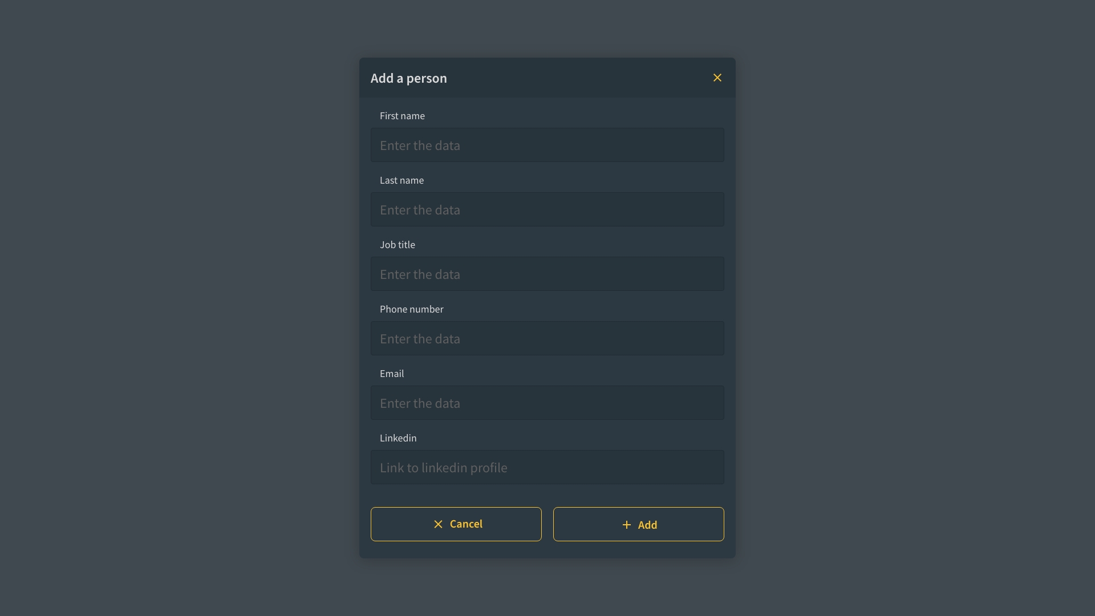Click the Email label text
This screenshot has height=616, width=1095.
coord(392,374)
